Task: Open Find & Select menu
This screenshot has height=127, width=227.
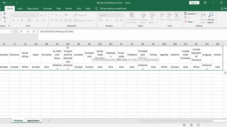Action: click(211, 18)
